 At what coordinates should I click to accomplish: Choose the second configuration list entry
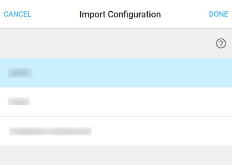[116, 102]
